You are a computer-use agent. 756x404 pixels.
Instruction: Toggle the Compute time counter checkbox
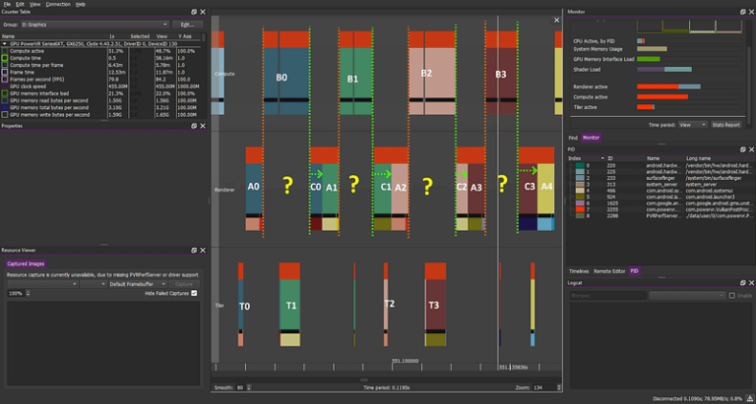[x=5, y=58]
